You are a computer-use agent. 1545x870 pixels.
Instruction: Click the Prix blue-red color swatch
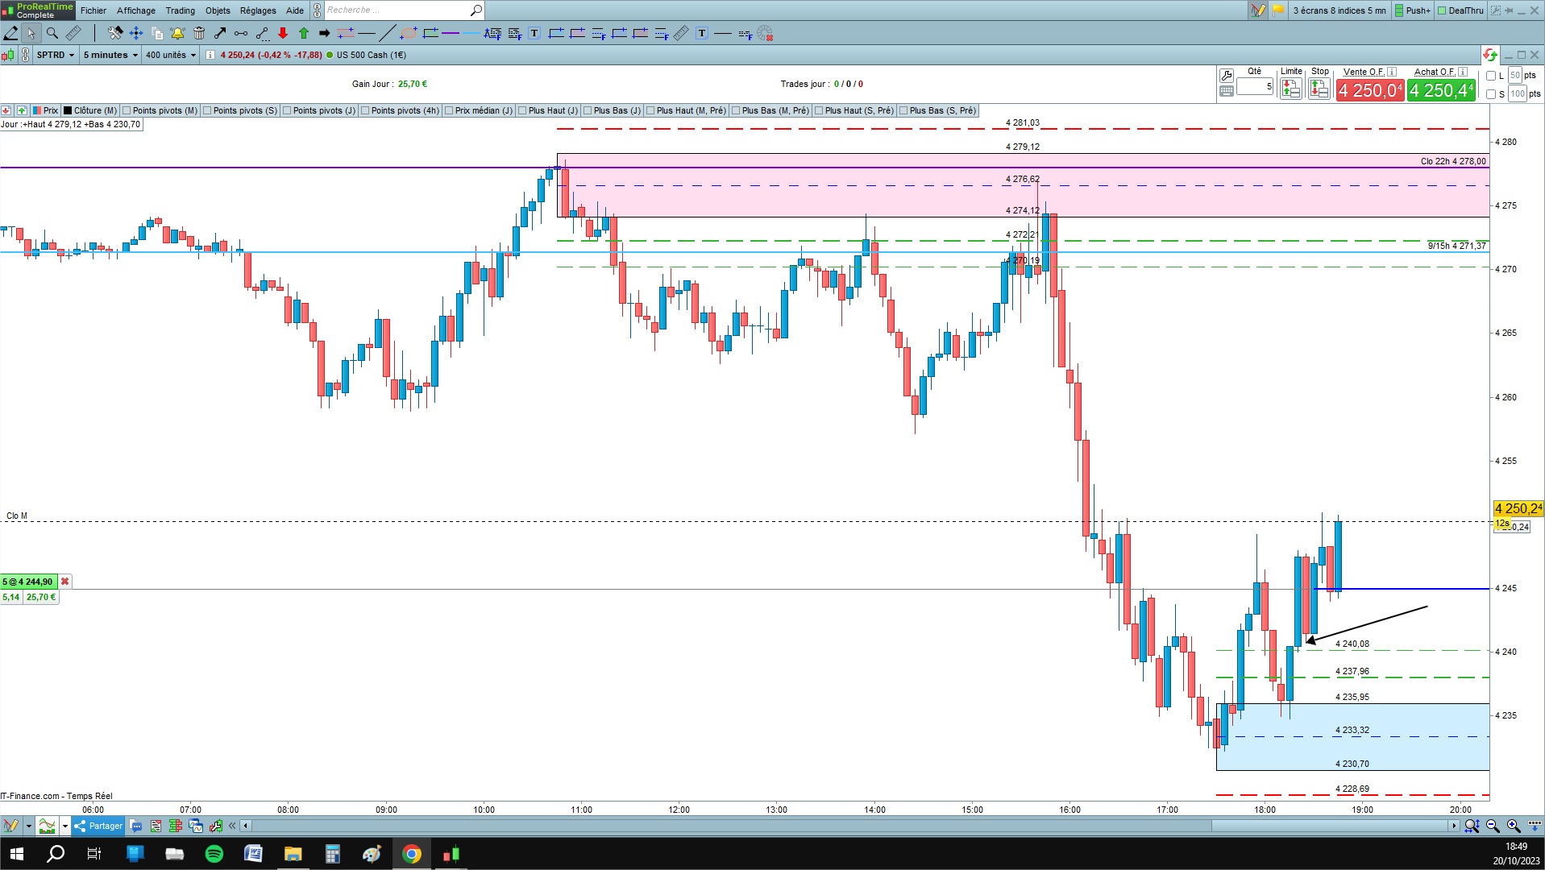coord(37,110)
